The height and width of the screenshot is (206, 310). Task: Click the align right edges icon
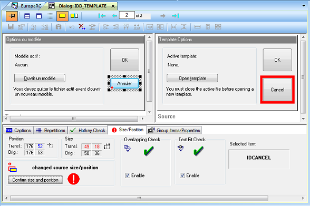(x=116, y=27)
